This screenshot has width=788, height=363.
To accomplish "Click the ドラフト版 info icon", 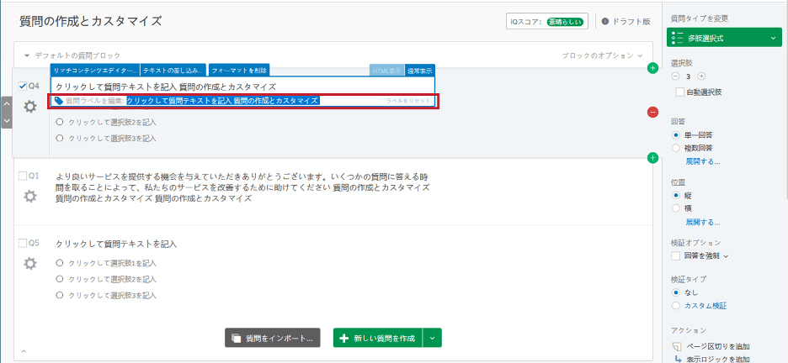I will click(x=605, y=22).
